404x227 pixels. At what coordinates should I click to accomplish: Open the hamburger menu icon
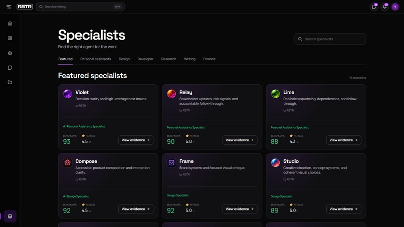9,7
